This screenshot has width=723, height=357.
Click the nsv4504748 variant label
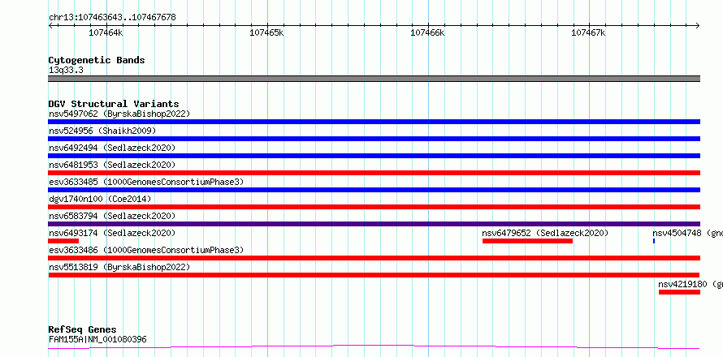687,233
